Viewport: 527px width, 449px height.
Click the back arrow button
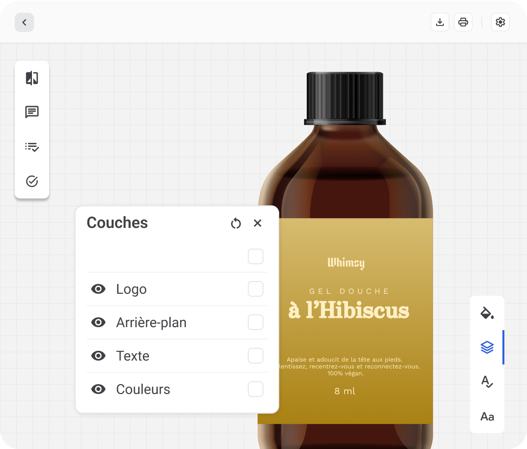(24, 23)
